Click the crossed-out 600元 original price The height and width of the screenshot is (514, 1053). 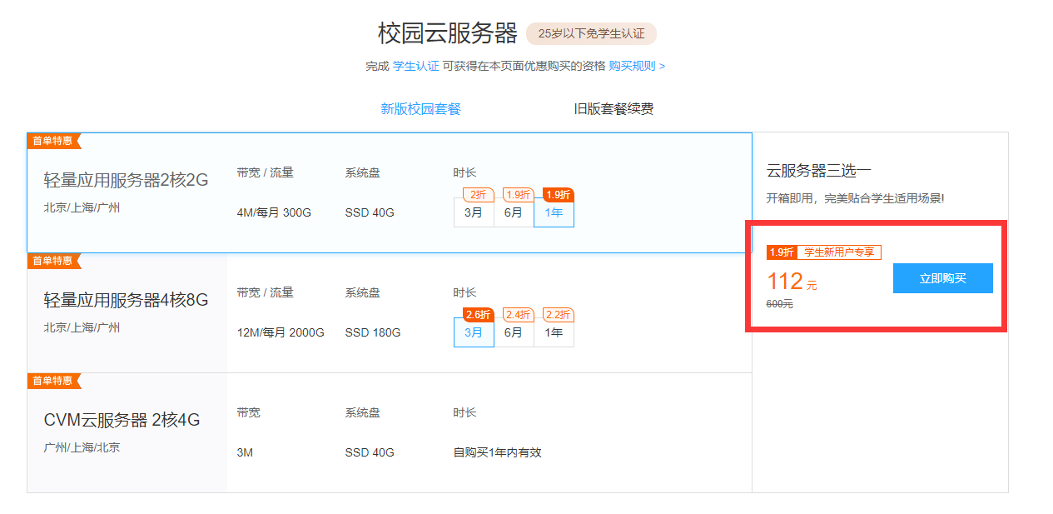pos(779,304)
